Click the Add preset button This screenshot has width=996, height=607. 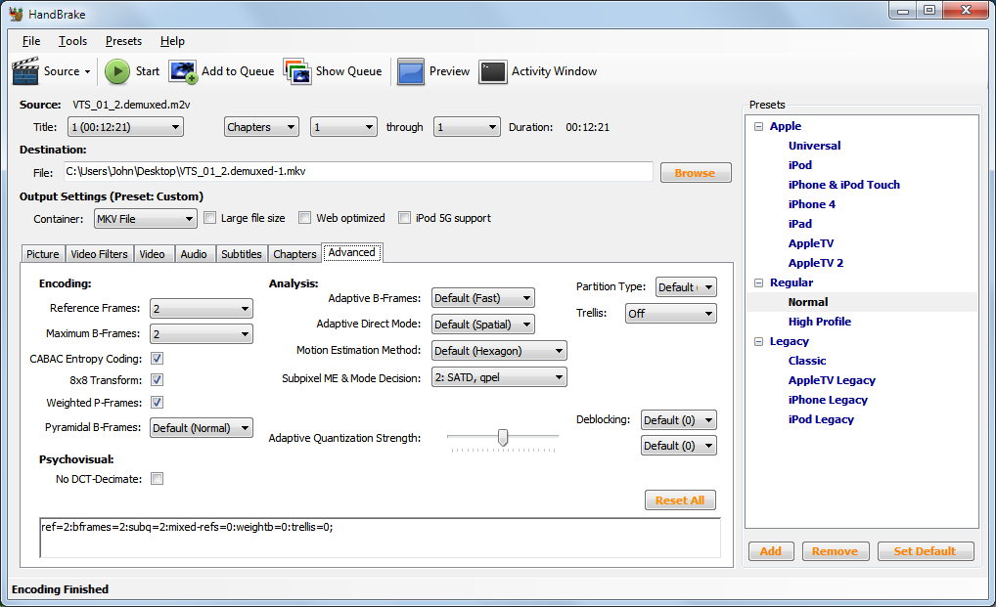click(771, 551)
